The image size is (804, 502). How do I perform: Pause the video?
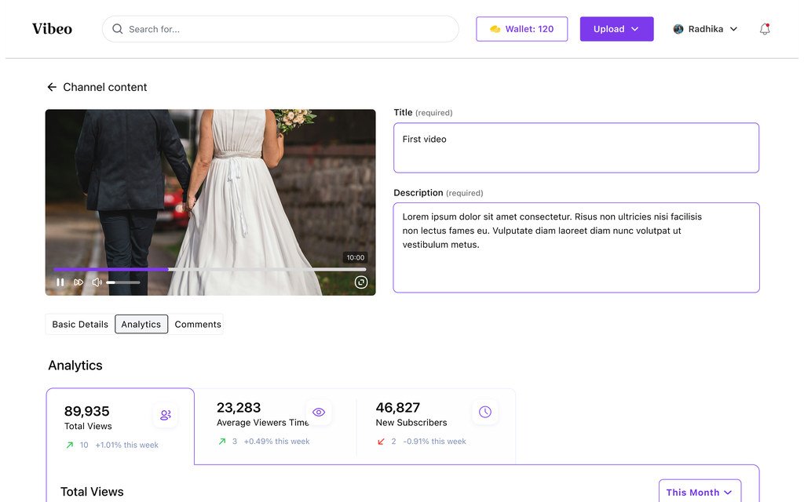[60, 282]
